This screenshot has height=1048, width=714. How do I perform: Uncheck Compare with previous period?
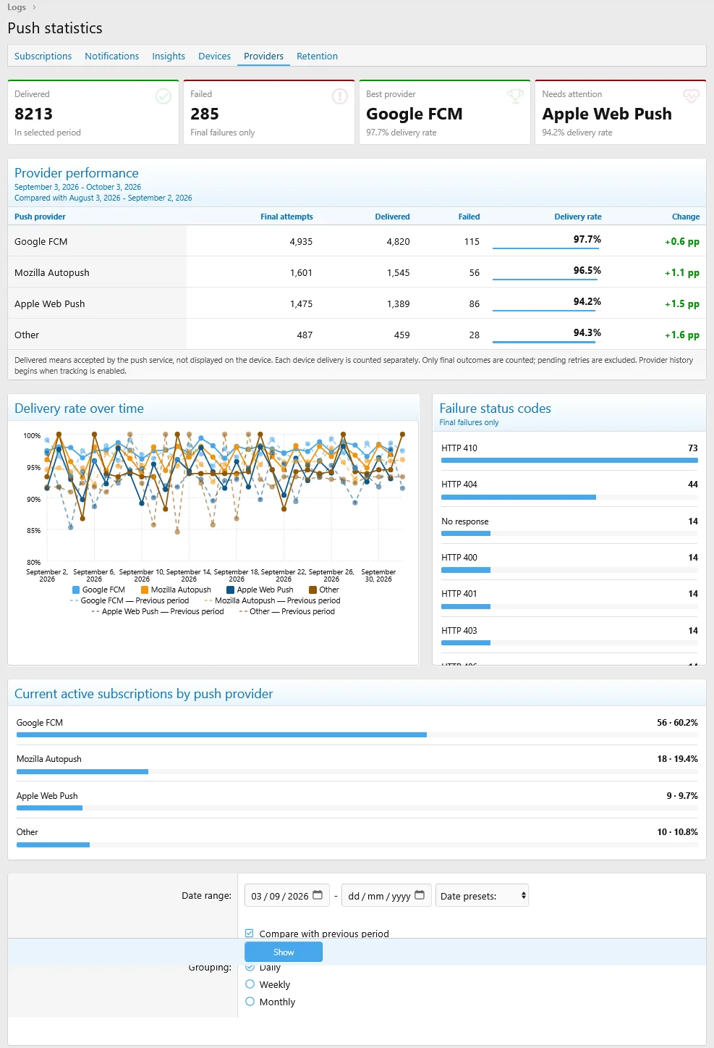(250, 934)
